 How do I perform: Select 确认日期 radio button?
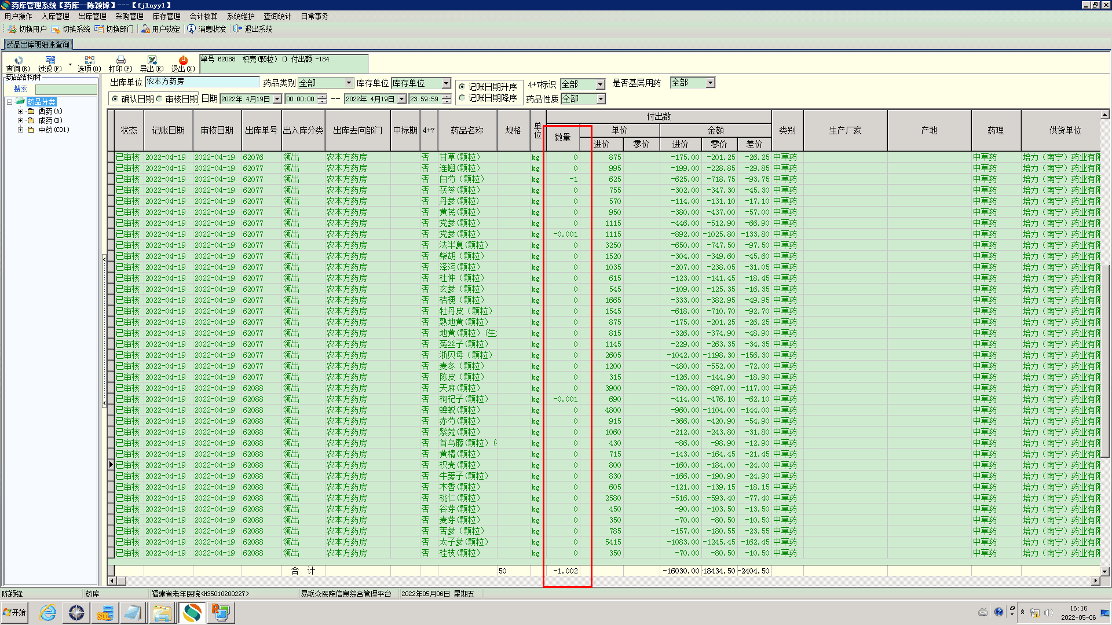tap(115, 99)
